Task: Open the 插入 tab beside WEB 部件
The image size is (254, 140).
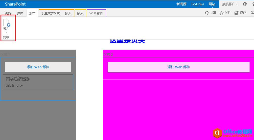Action: [80, 13]
